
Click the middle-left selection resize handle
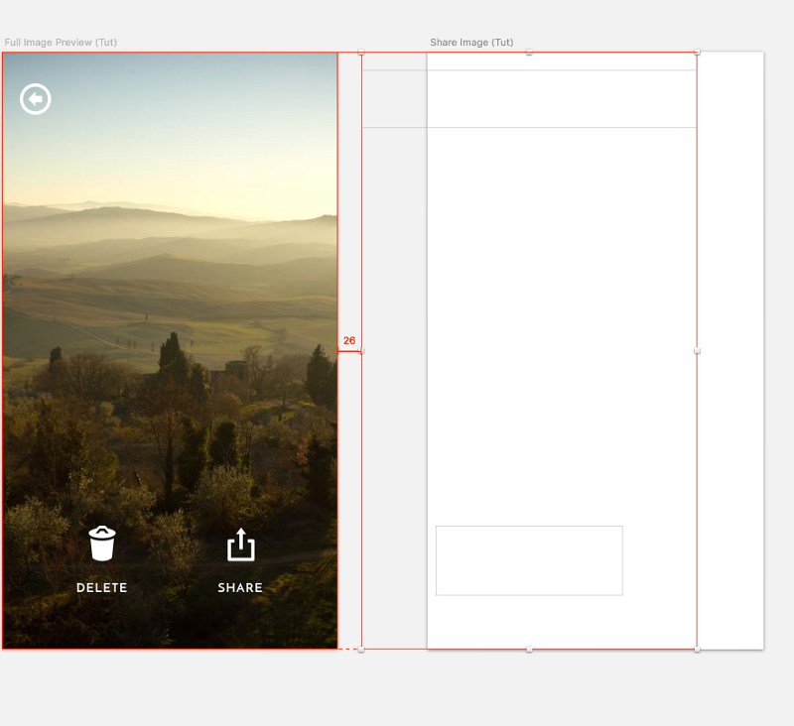(361, 351)
